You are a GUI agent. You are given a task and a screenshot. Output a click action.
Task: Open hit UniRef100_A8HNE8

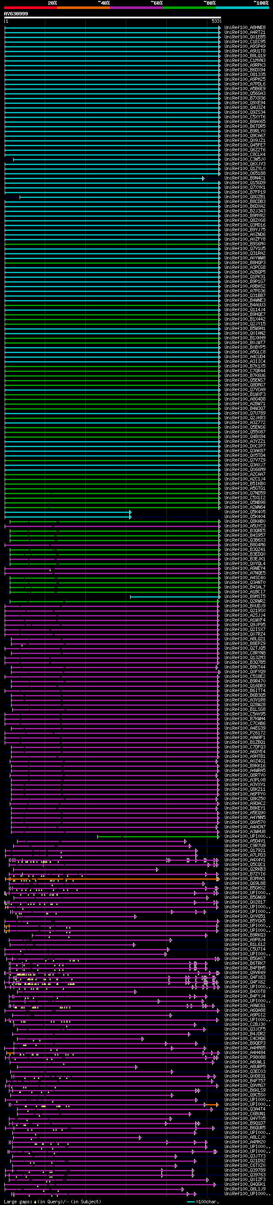pyautogui.click(x=245, y=28)
